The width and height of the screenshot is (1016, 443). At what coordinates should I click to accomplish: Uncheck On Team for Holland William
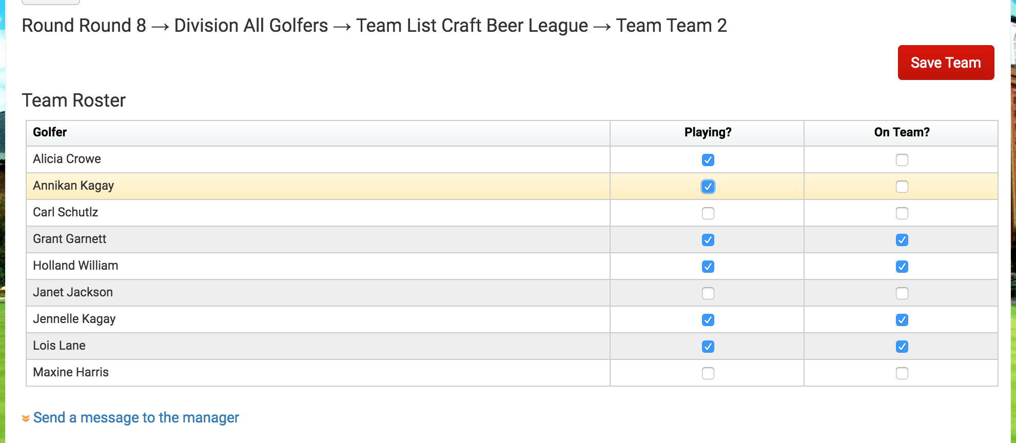pyautogui.click(x=902, y=267)
